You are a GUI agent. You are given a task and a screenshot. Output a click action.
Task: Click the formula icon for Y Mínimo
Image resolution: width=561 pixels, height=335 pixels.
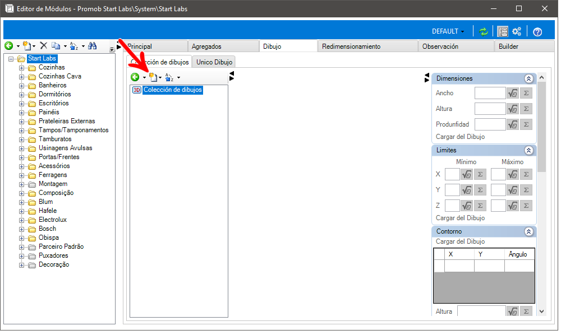(467, 190)
